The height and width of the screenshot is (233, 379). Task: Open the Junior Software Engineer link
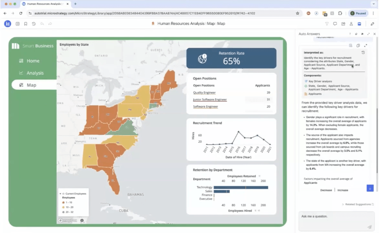pos(210,99)
